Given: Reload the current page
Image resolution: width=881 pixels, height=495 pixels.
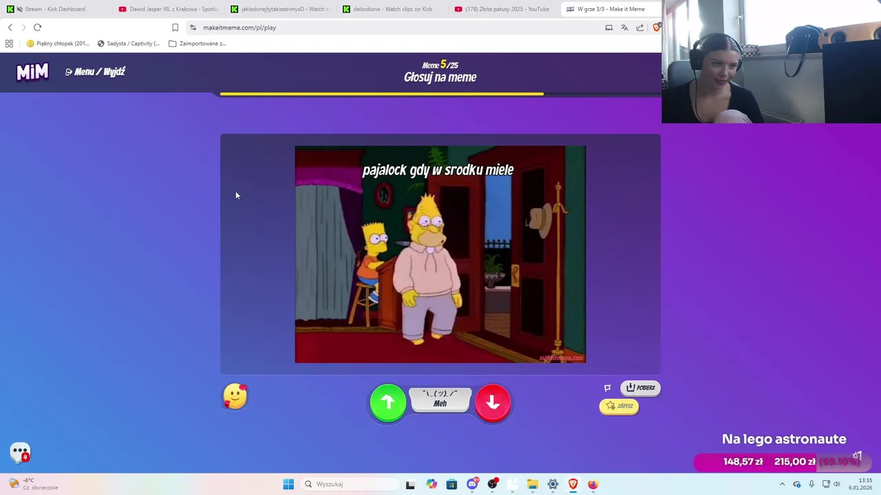Looking at the screenshot, I should point(37,27).
